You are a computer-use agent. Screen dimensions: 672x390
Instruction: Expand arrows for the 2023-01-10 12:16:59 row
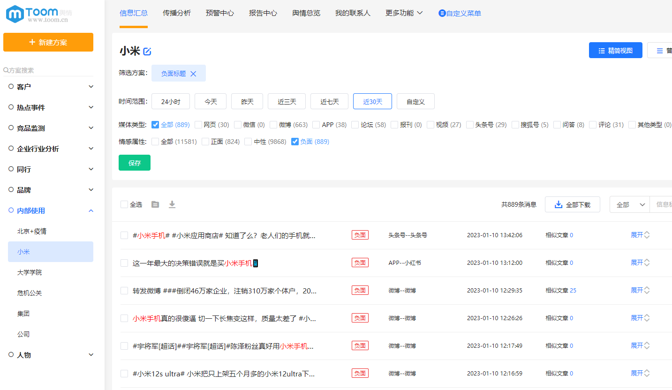coord(647,374)
